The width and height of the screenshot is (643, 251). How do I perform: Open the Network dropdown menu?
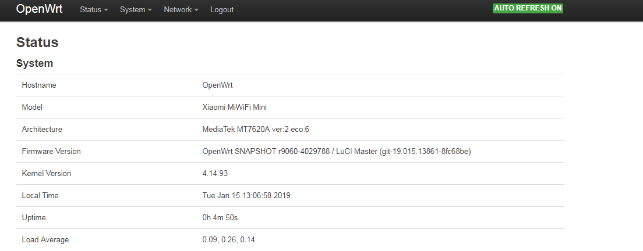[181, 9]
